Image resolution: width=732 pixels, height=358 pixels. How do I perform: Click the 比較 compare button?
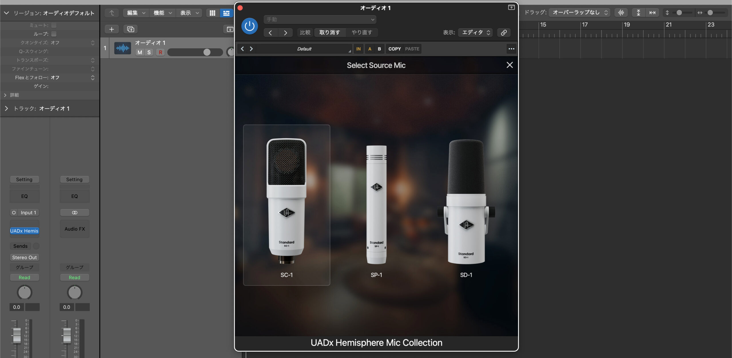[x=305, y=33]
